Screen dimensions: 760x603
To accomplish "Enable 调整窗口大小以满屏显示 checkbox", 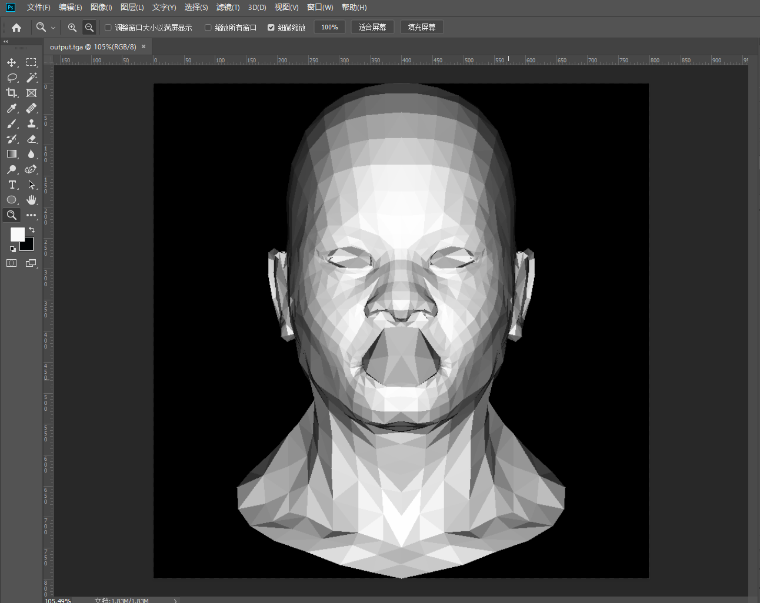I will pyautogui.click(x=108, y=28).
